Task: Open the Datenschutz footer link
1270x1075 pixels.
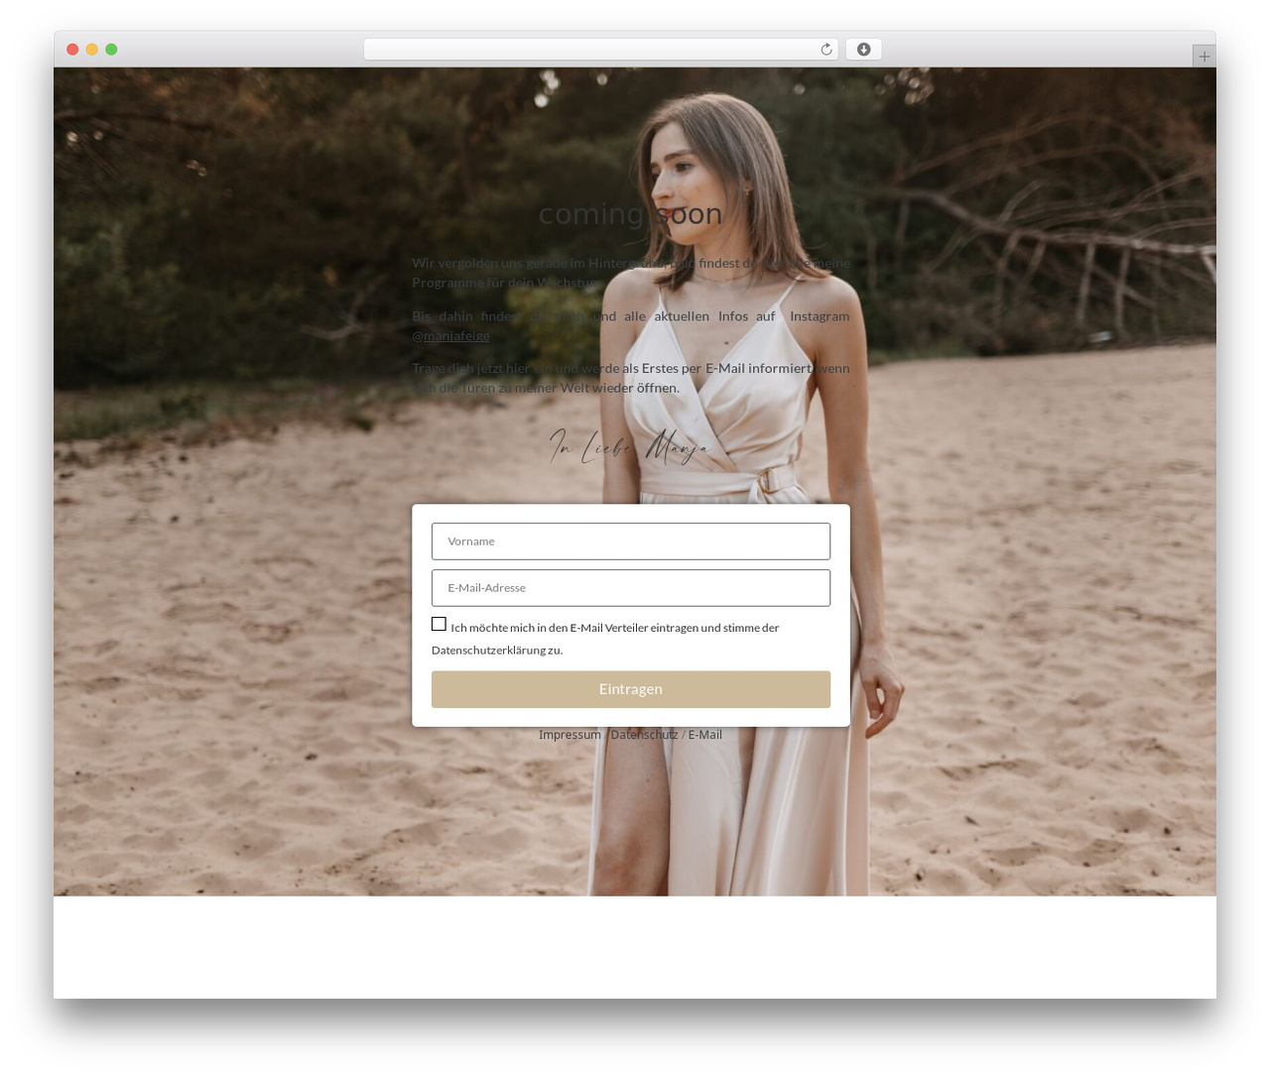Action: coord(644,735)
